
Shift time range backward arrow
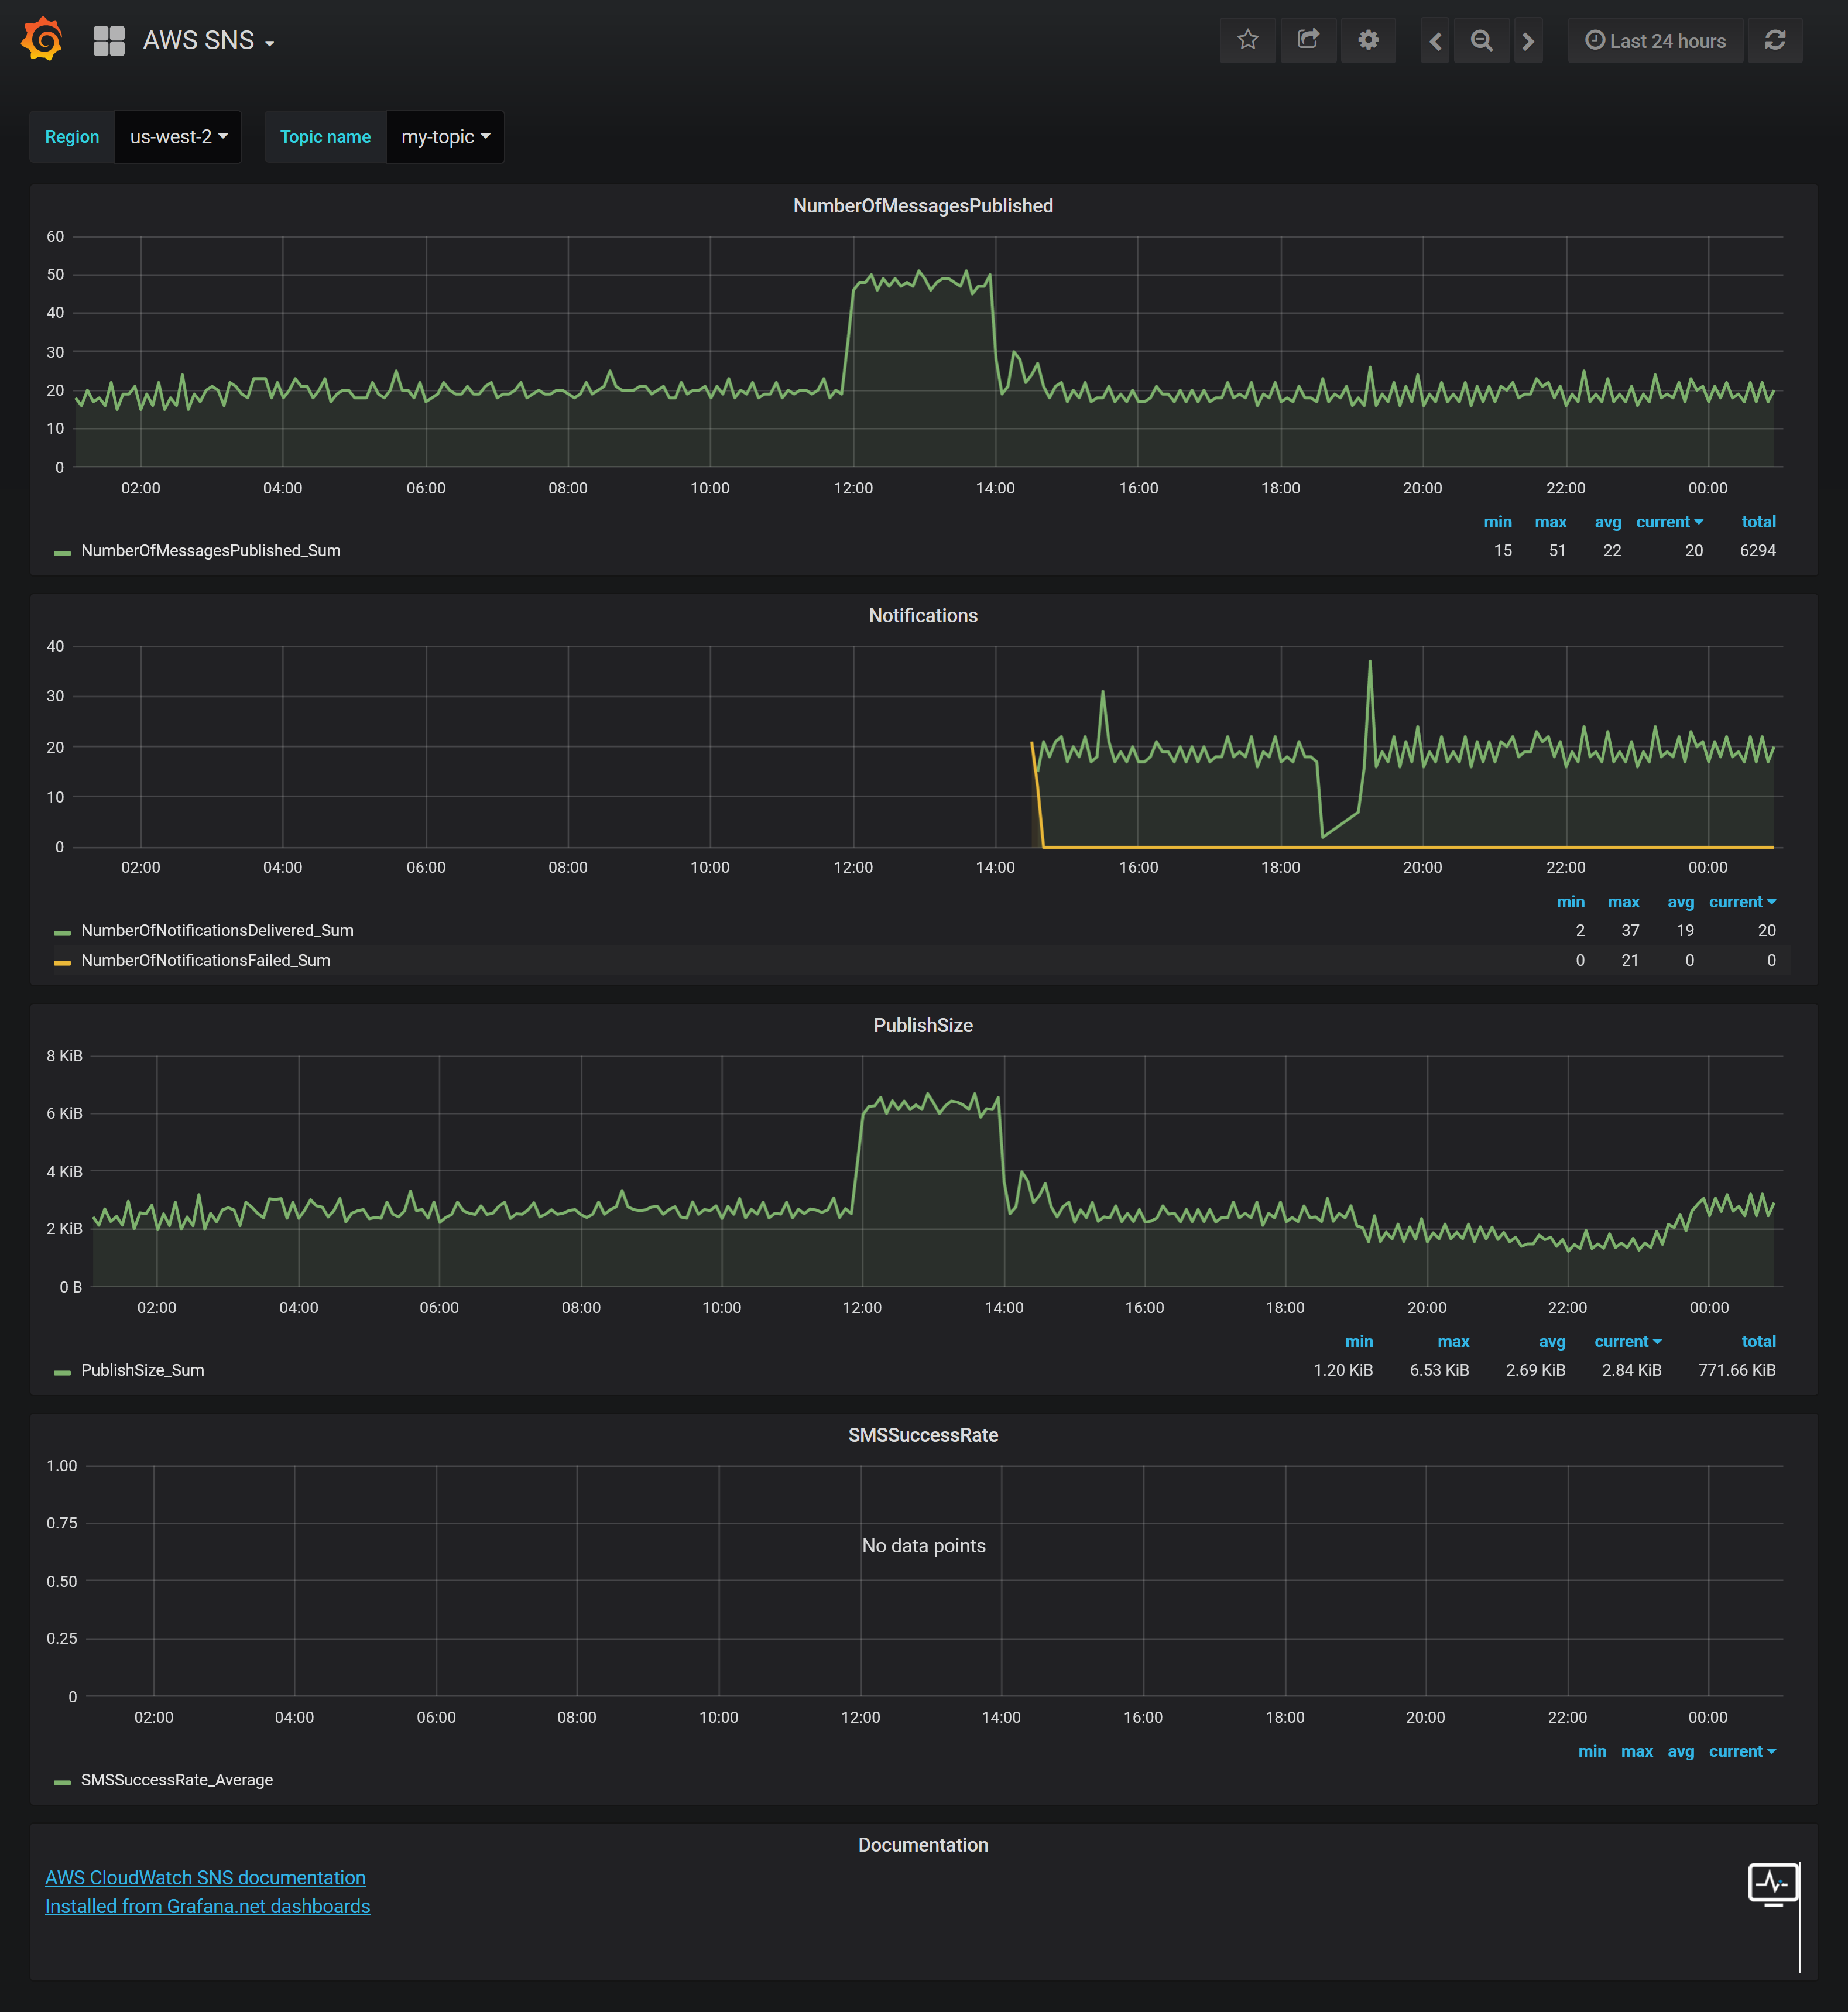pos(1435,41)
